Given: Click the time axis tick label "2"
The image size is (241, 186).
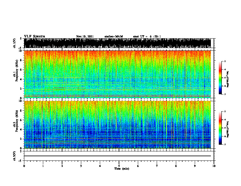Looking at the screenshot, I should tap(62, 166).
